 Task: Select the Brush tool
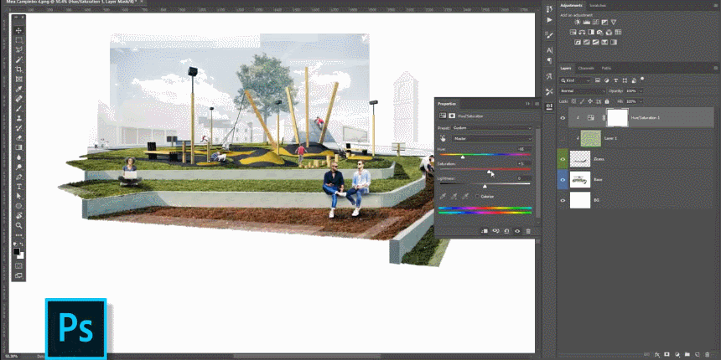pos(18,108)
